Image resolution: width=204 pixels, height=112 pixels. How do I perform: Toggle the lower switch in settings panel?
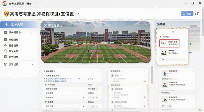93,106
